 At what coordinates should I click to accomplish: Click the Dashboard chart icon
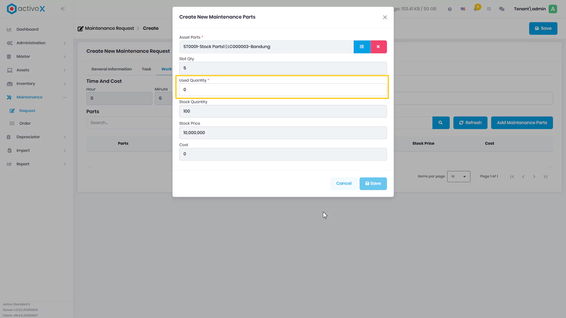(x=9, y=29)
